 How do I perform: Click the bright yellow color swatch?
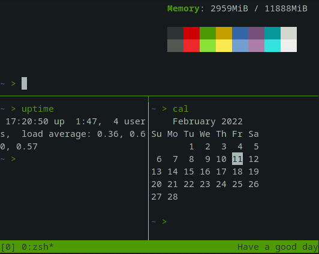coord(224,45)
